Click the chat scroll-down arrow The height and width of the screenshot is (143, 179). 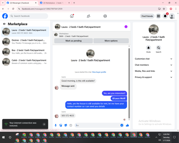129,120
